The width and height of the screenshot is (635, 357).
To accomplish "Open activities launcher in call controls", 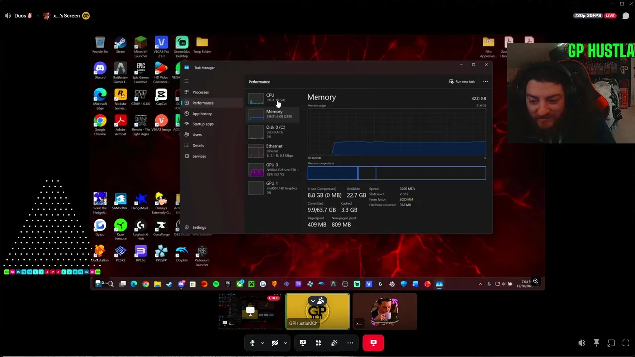I will point(318,343).
